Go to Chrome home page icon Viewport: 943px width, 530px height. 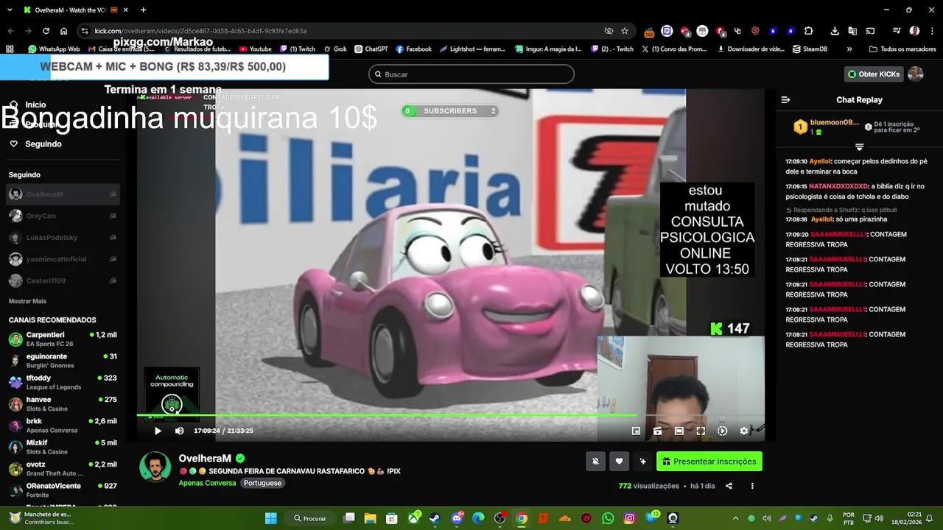pos(64,31)
